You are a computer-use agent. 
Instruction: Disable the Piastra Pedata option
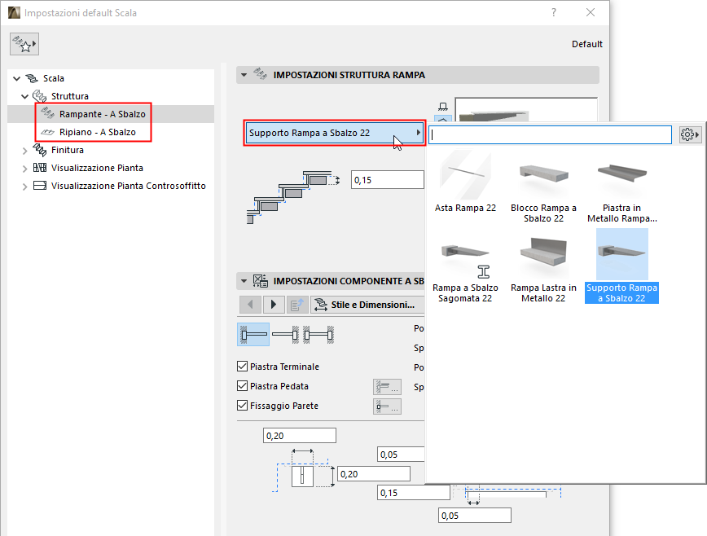[242, 386]
